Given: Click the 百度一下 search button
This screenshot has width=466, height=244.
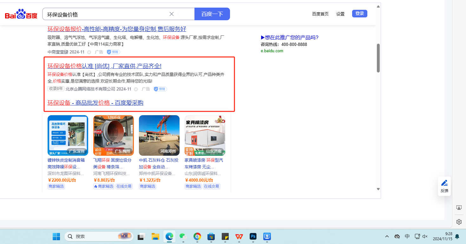Looking at the screenshot, I should coord(212,14).
